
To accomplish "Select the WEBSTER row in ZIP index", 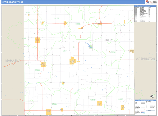I will [142, 15].
